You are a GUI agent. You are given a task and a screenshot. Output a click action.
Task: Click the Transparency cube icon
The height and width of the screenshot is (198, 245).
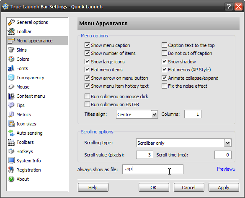(x=11, y=78)
